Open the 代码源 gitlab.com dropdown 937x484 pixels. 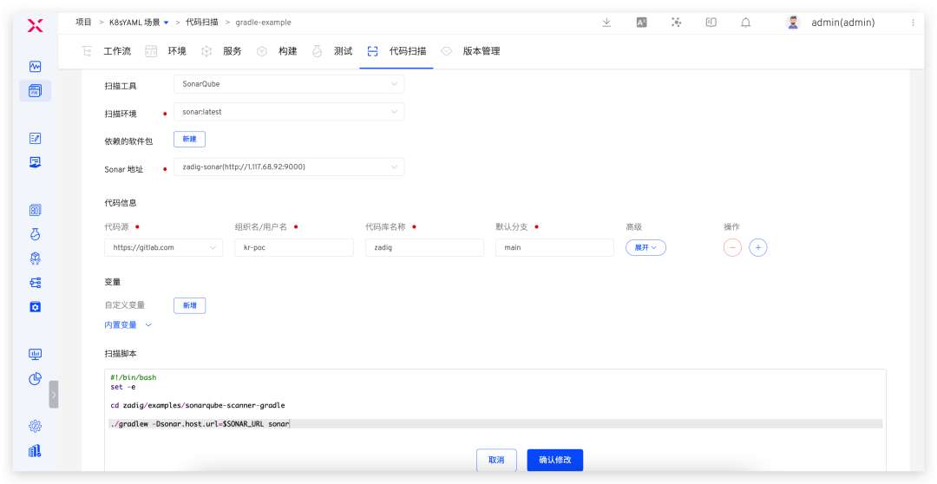[x=164, y=247]
